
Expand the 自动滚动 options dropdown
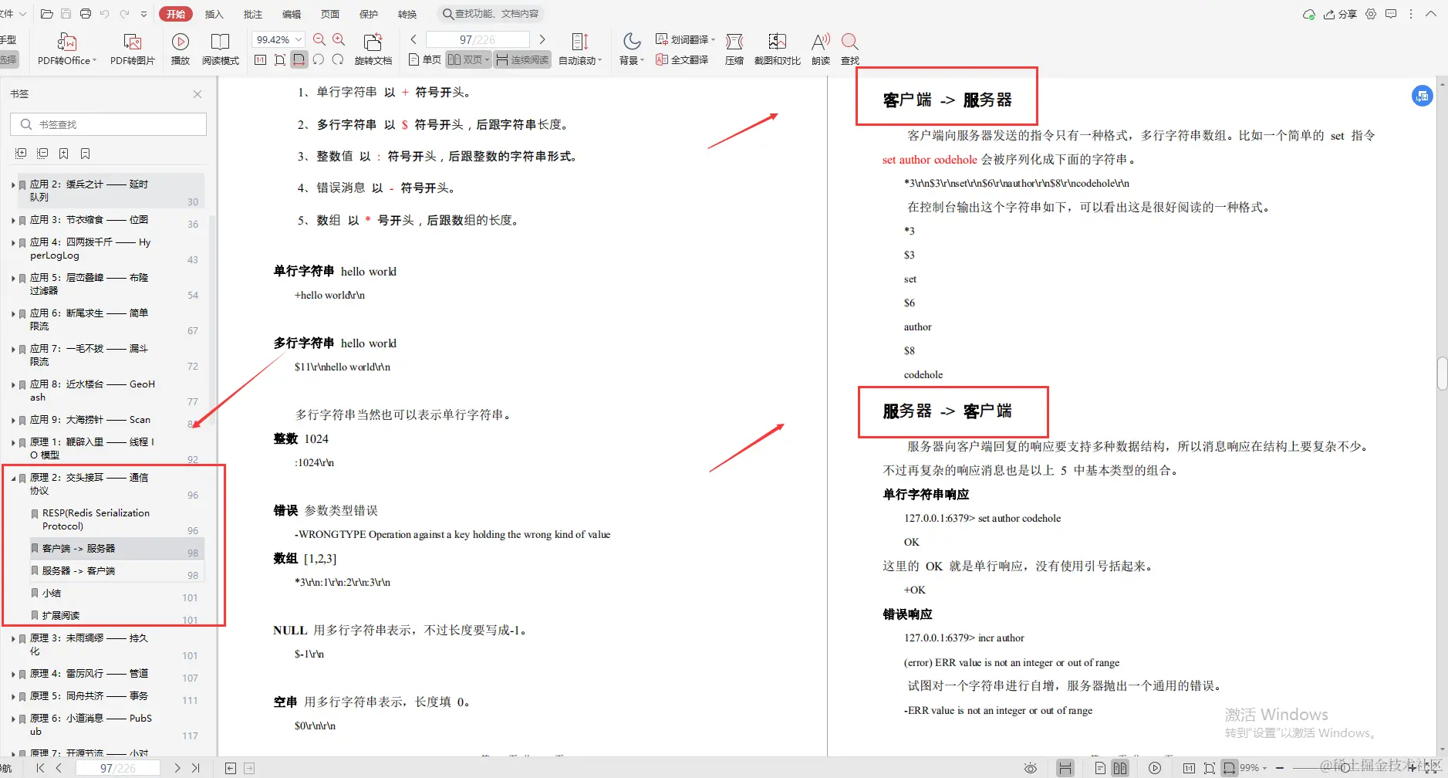[601, 59]
